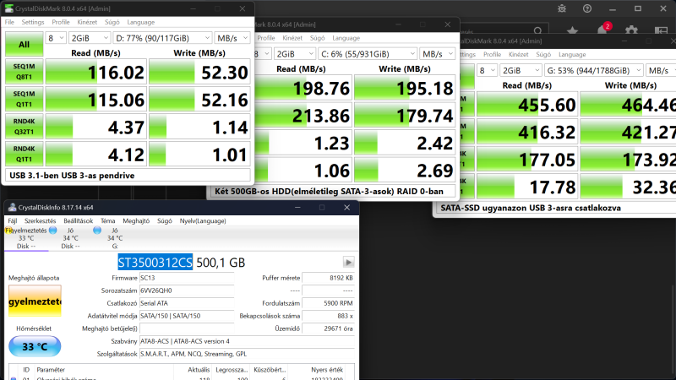Open Beállítások menu in CrystalDiskInfo
The width and height of the screenshot is (676, 380).
pyautogui.click(x=78, y=220)
